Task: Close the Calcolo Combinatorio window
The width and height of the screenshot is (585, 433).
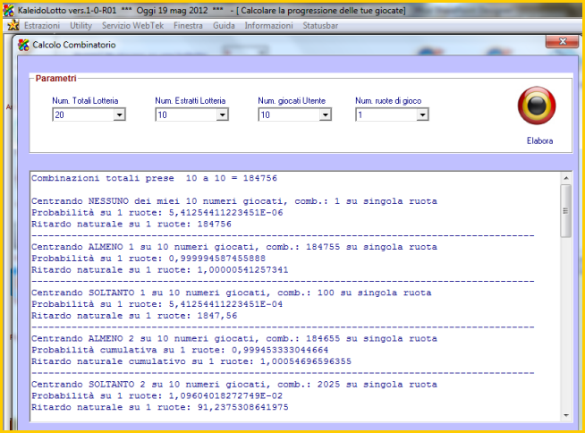Action: tap(563, 41)
